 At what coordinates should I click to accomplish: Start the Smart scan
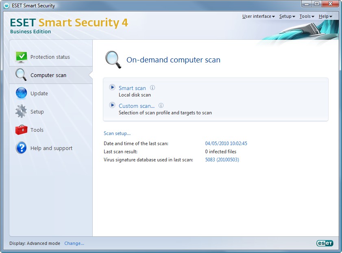(x=132, y=88)
